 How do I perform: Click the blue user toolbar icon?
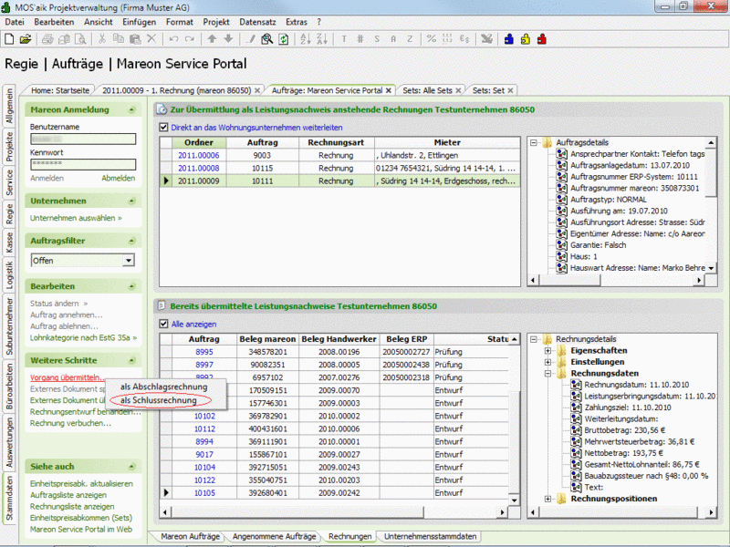[509, 39]
